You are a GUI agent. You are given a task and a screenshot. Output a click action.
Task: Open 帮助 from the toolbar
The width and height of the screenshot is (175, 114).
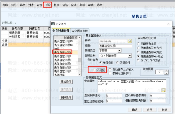point(91,5)
